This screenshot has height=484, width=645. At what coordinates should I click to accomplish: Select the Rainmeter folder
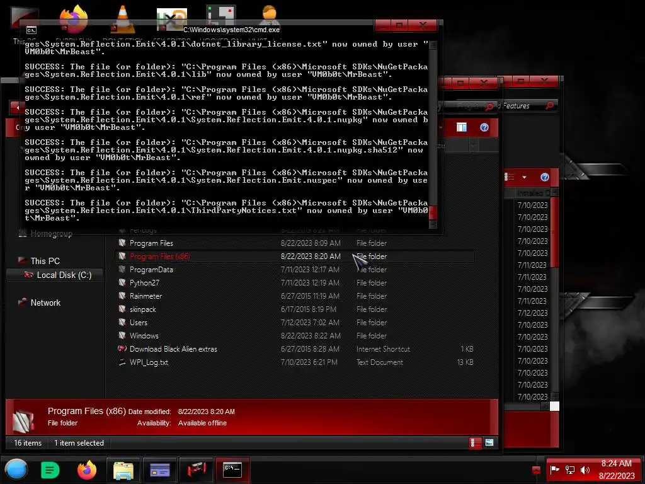pyautogui.click(x=295, y=296)
